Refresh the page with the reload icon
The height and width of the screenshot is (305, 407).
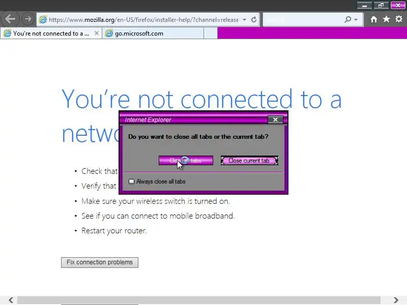click(x=254, y=19)
